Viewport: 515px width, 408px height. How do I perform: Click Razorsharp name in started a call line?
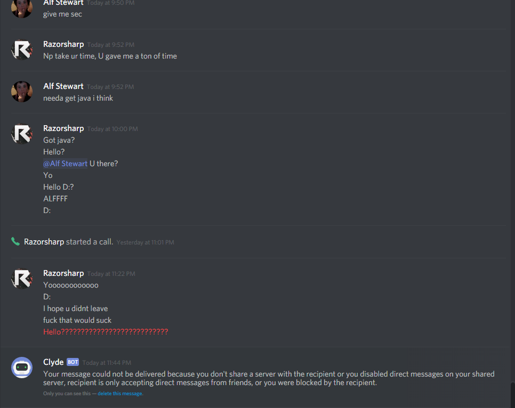pos(44,242)
